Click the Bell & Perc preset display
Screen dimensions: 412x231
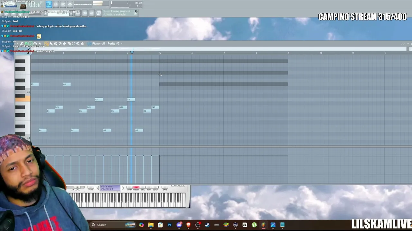110,188
